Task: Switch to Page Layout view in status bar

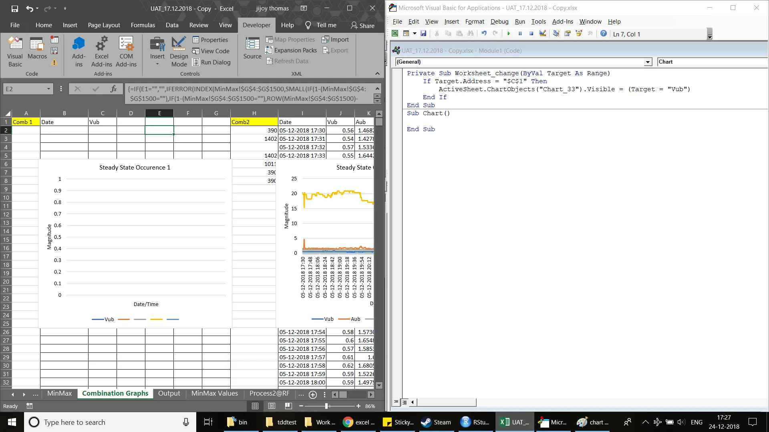Action: [272, 406]
